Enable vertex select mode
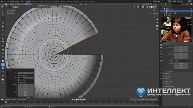The width and height of the screenshot is (193, 108). [13, 7]
